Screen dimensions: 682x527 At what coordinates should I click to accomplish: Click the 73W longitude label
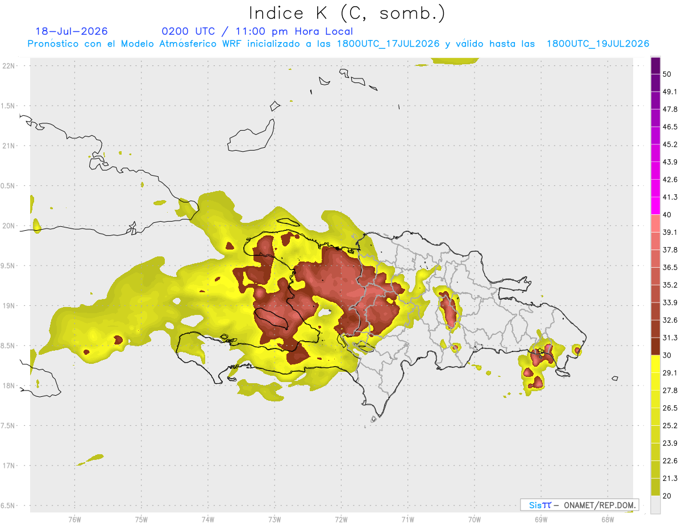click(x=275, y=519)
